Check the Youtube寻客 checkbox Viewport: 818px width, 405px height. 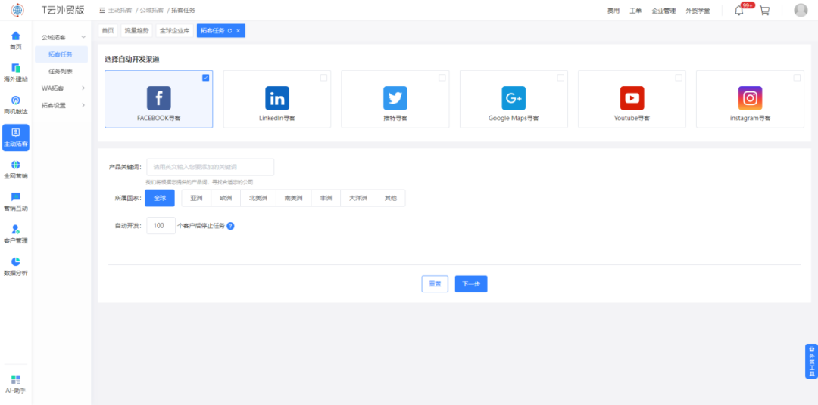pos(678,78)
